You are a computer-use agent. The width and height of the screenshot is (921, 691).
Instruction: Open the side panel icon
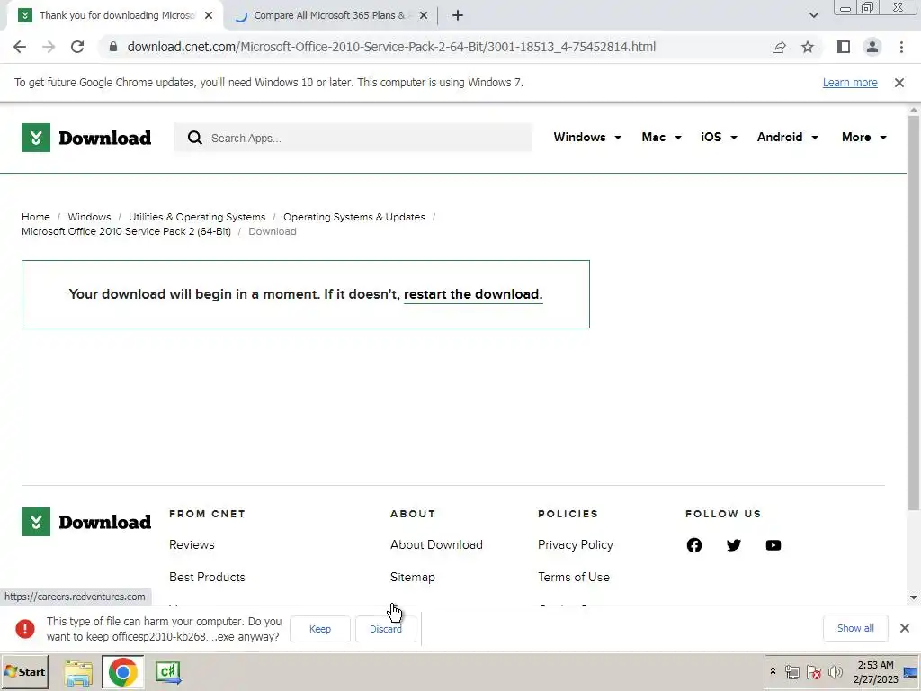(844, 47)
